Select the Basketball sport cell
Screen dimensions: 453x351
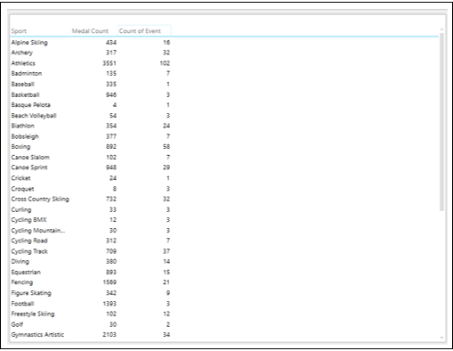pos(25,94)
